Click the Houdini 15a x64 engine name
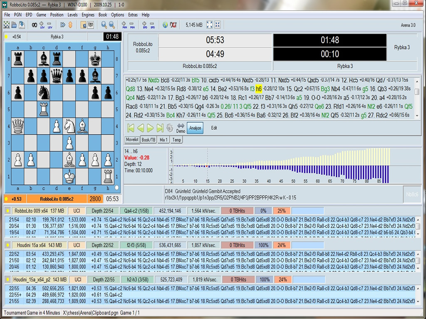This screenshot has height=319, width=426. coord(39,245)
